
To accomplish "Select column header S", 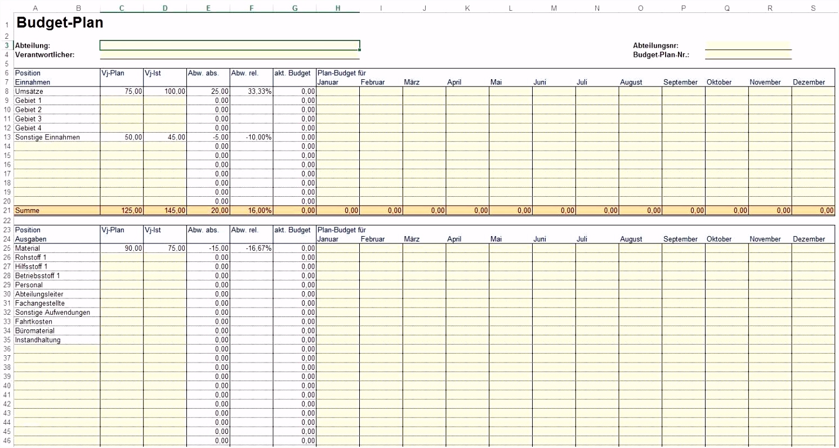I will point(813,8).
